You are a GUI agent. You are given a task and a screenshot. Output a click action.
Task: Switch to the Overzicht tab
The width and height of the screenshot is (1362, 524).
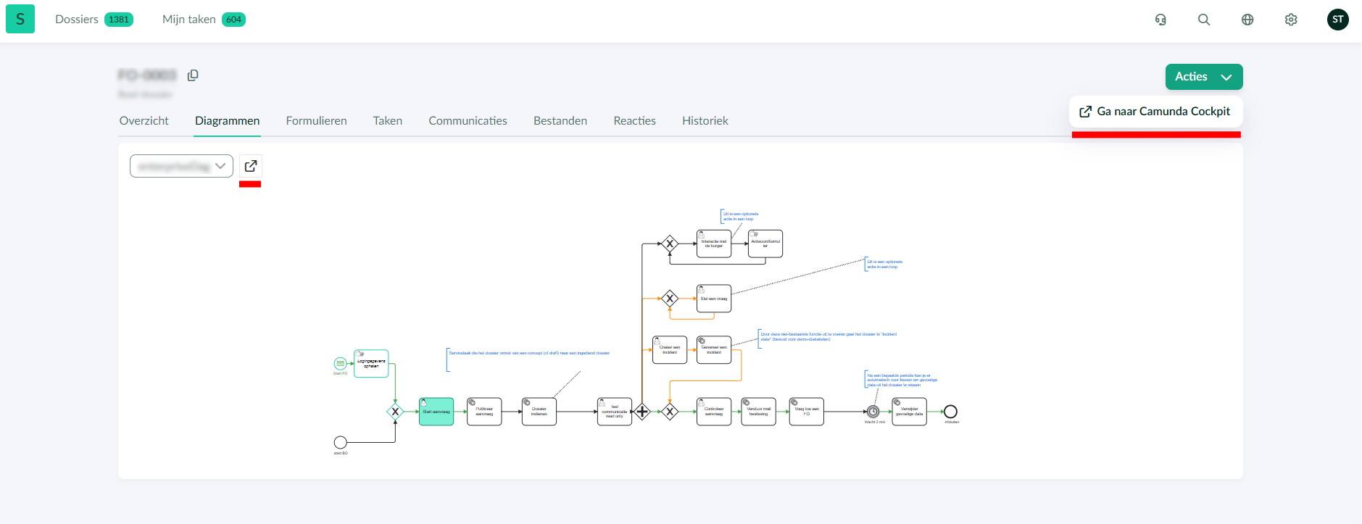pyautogui.click(x=144, y=121)
